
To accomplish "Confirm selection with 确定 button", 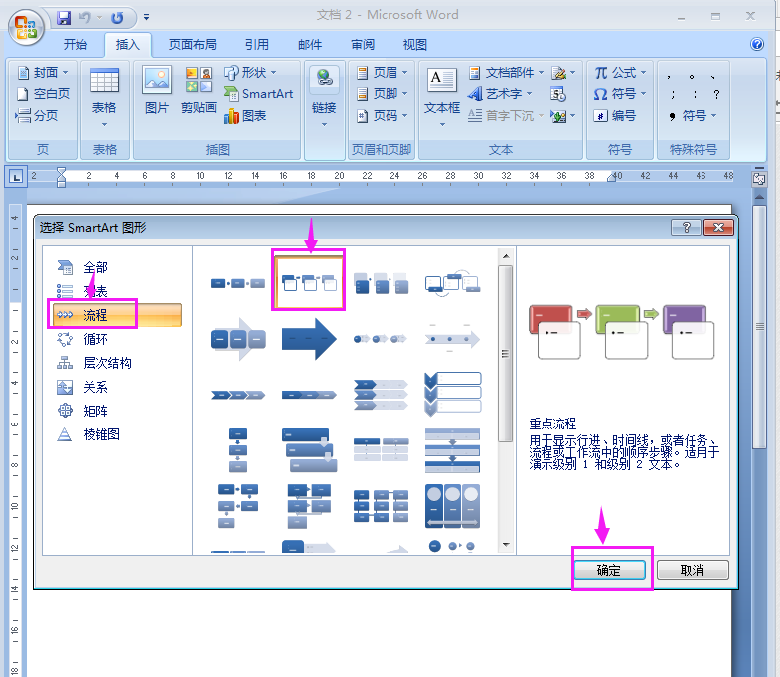I will tap(609, 570).
